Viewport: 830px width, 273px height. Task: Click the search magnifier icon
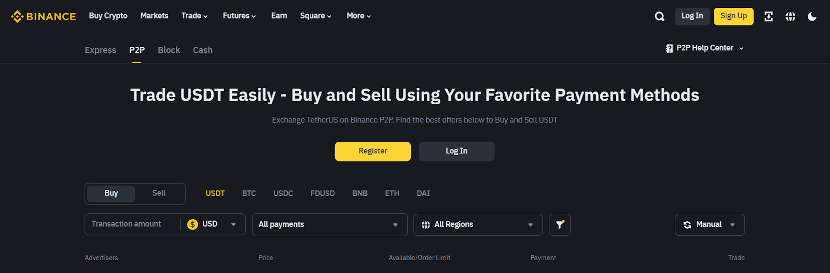(659, 17)
